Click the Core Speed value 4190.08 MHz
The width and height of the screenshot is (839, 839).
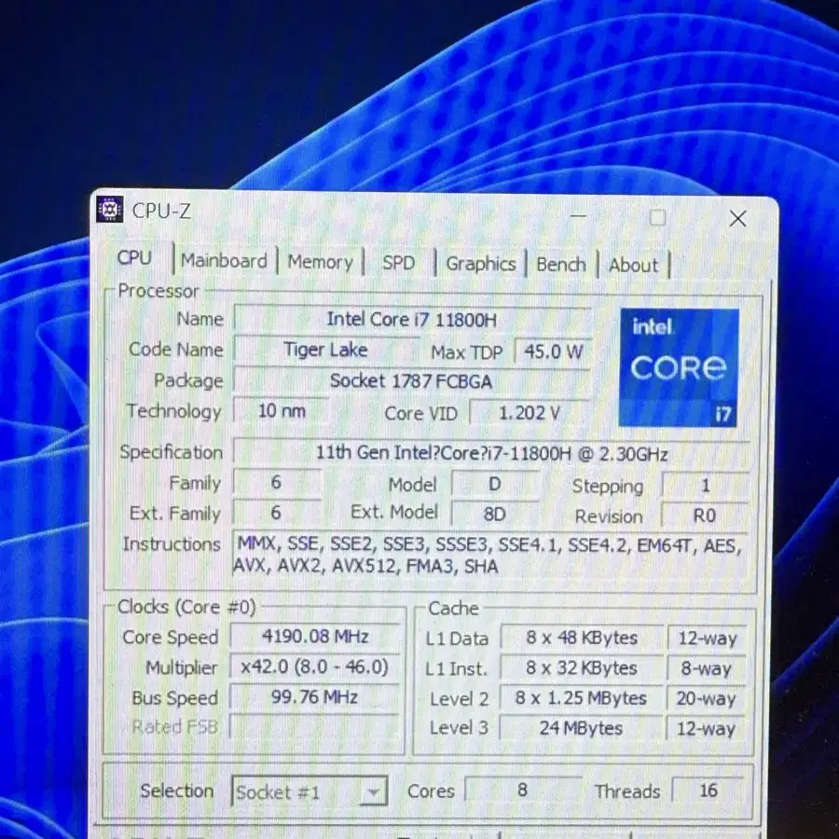pyautogui.click(x=315, y=636)
